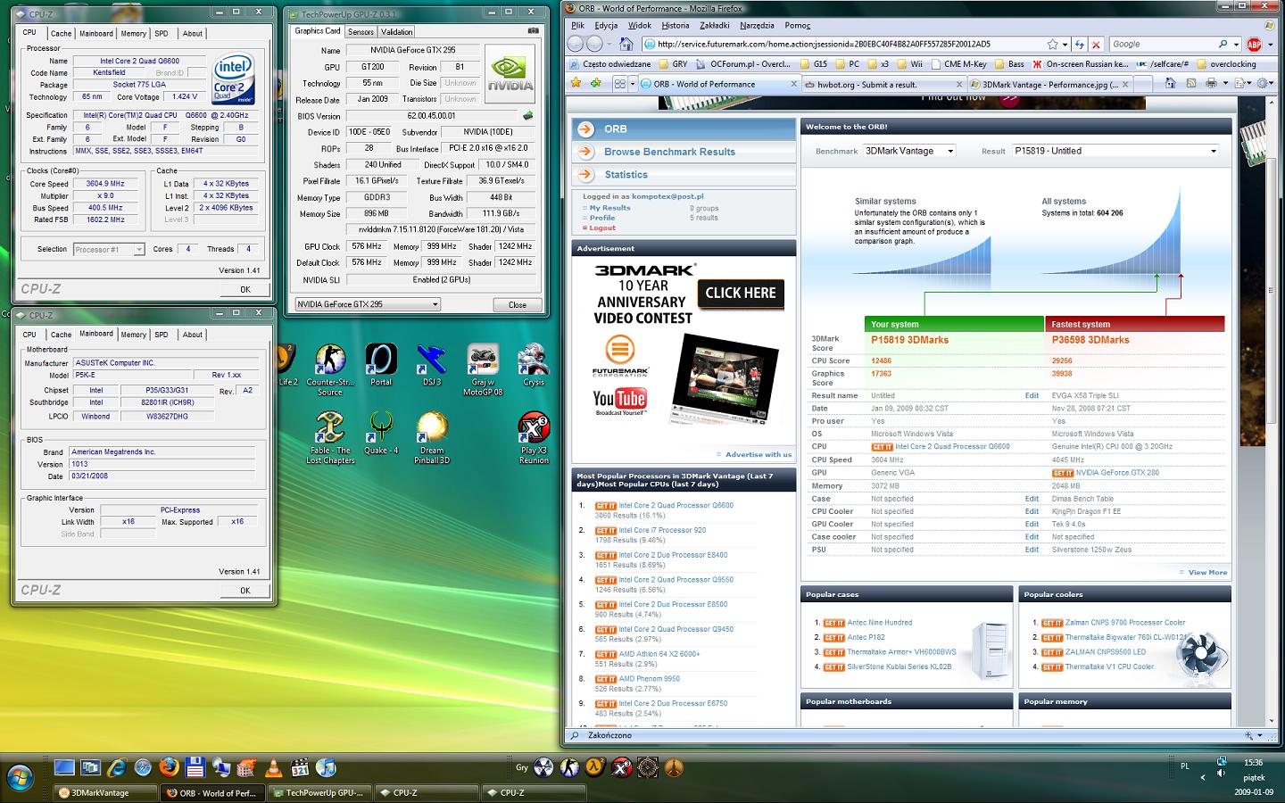Viewport: 1285px width, 803px height.
Task: Launch Counter-Strike from the Gry toolbar
Action: (x=568, y=767)
